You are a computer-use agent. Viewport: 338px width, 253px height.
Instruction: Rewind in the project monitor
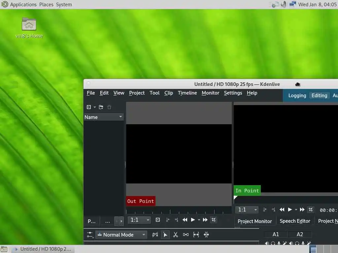[x=282, y=210]
